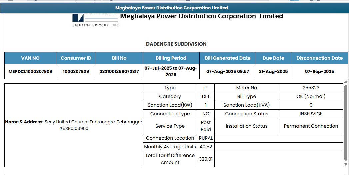Click the 'Connection Location' label

point(170,138)
